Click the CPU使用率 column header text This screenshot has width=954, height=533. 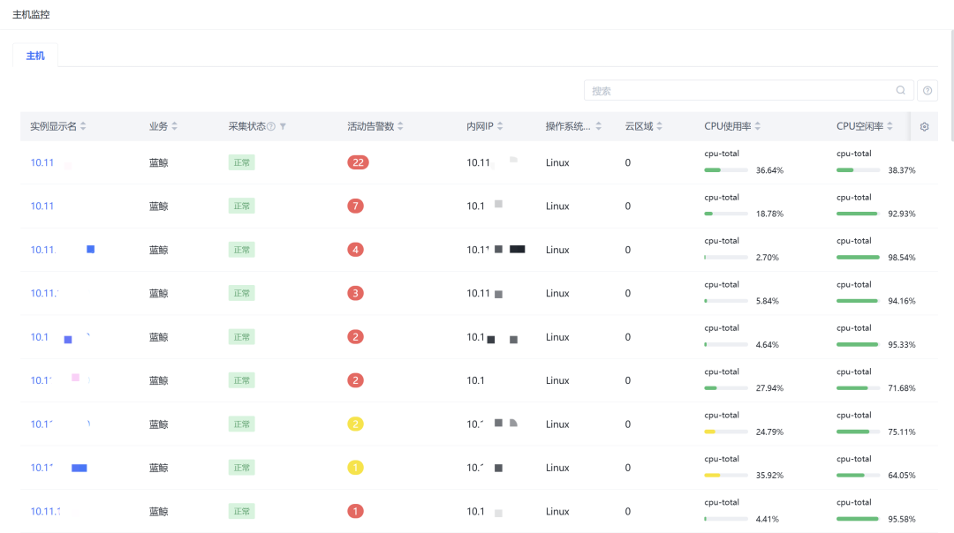click(x=728, y=126)
